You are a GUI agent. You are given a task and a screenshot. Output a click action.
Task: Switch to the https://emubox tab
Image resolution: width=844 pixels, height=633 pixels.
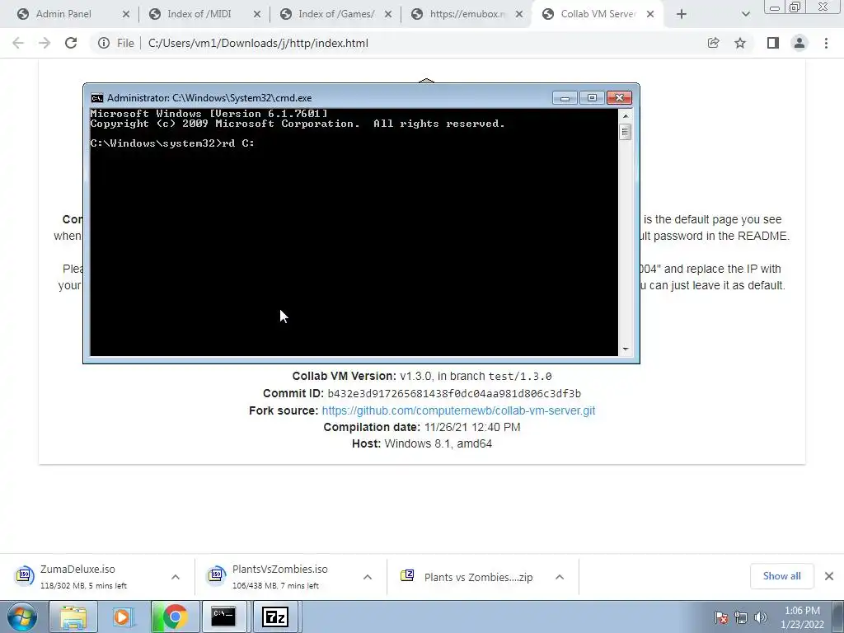point(467,14)
